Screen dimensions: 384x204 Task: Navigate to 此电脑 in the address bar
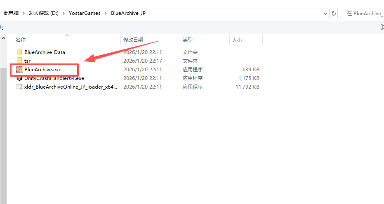pyautogui.click(x=11, y=13)
